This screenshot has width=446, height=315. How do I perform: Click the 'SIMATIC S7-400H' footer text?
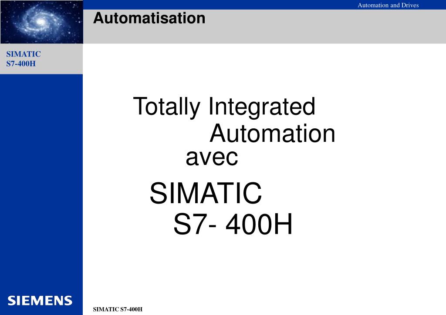118,309
